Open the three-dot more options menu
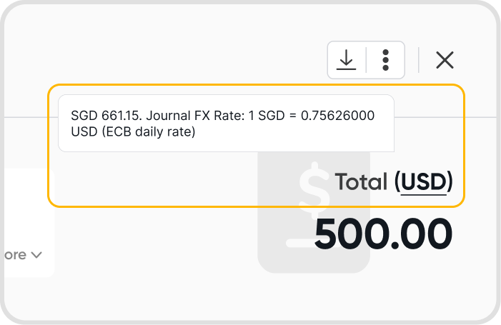 tap(385, 60)
